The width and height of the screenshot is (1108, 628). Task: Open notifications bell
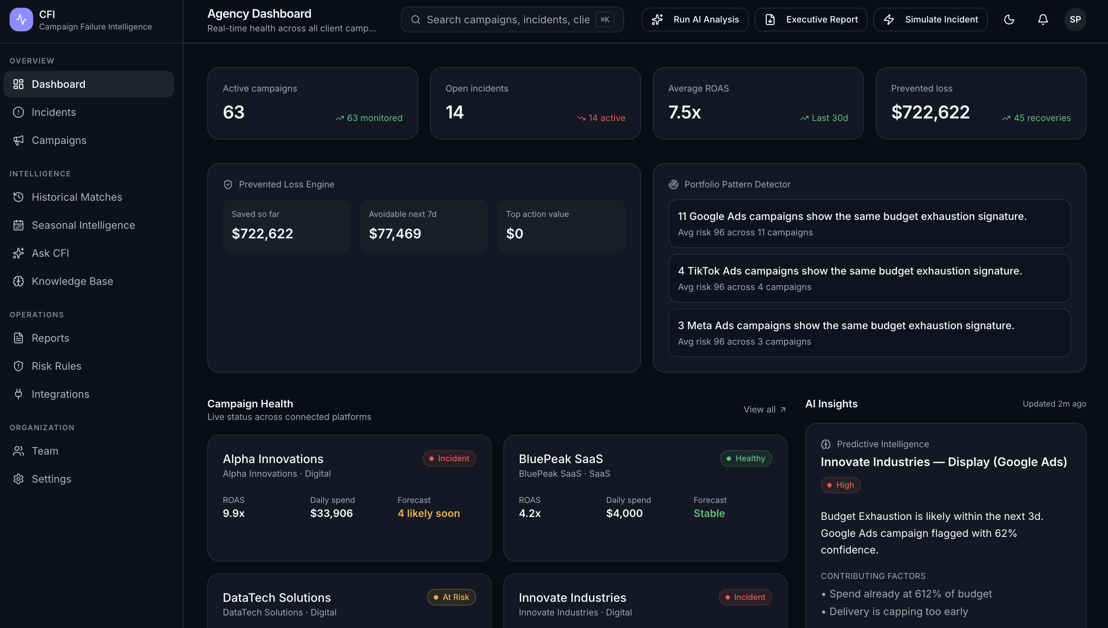[1042, 20]
